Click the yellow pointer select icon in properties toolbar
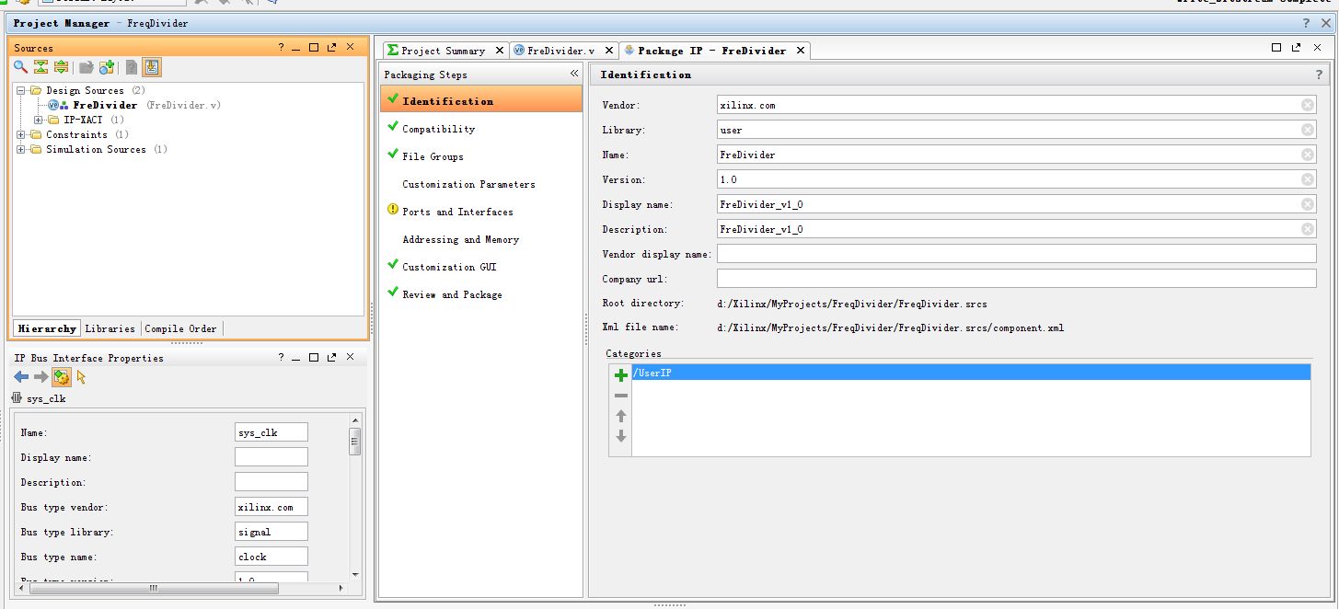 coord(81,377)
